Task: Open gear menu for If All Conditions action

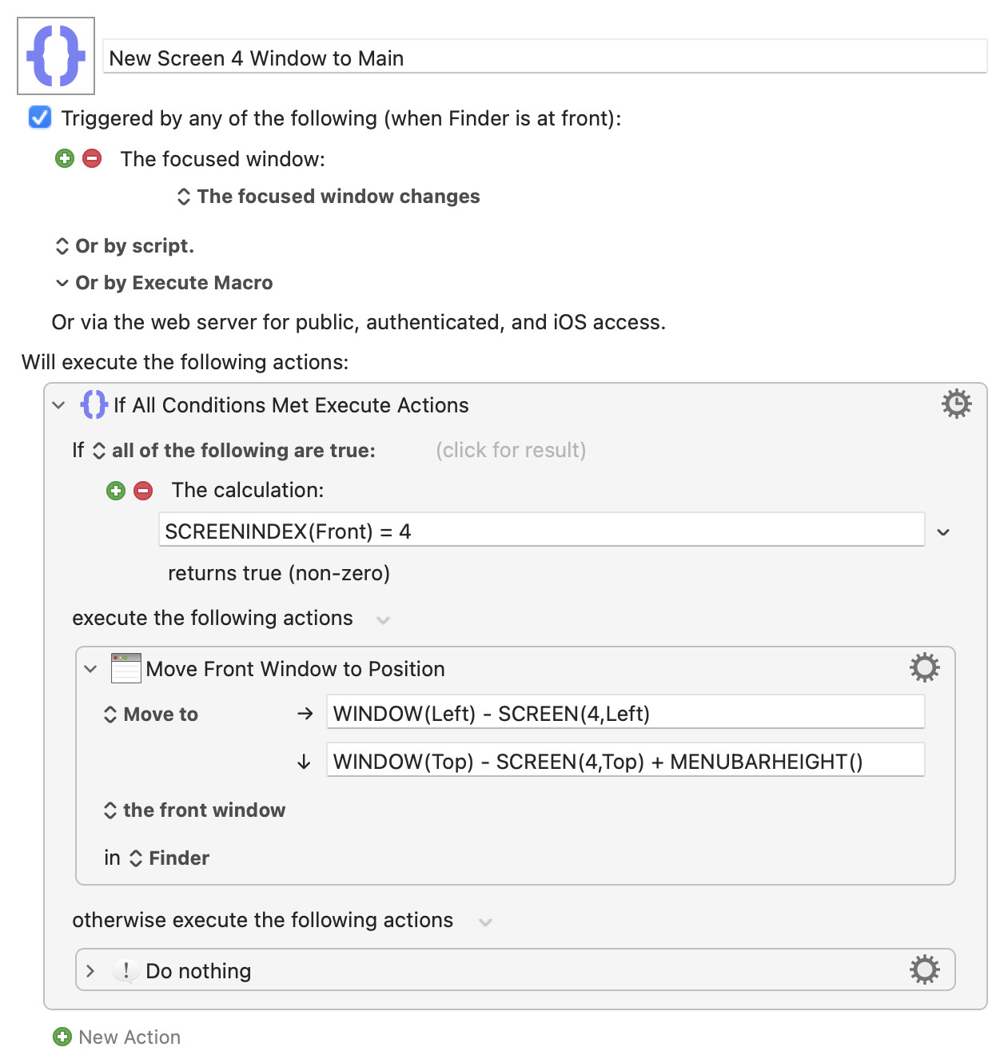Action: point(956,404)
